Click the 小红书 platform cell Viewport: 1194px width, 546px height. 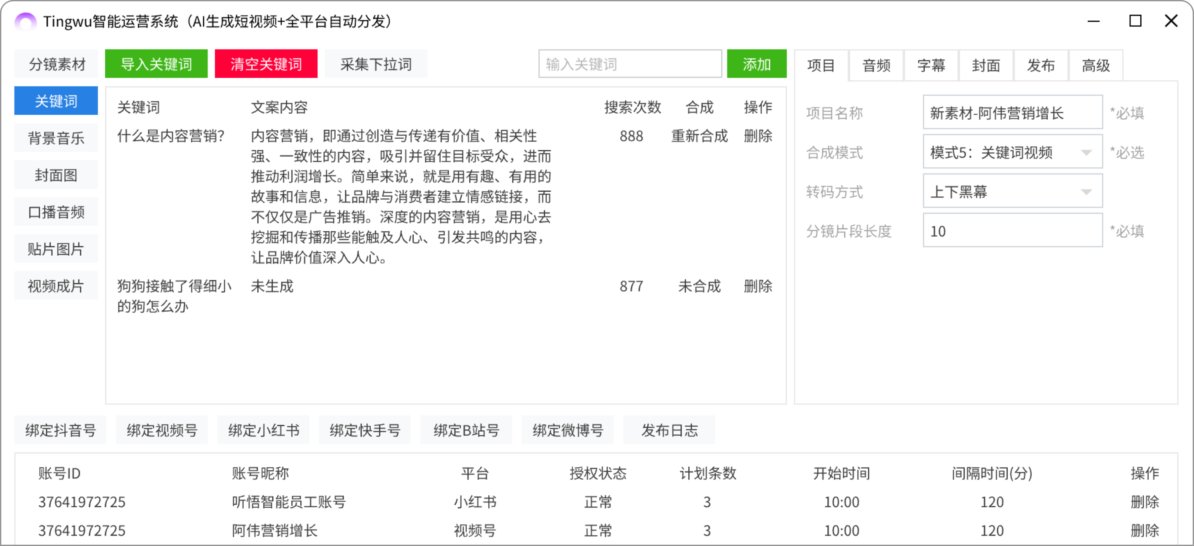coord(475,502)
